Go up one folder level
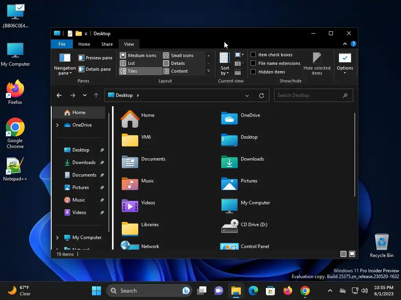 point(96,95)
